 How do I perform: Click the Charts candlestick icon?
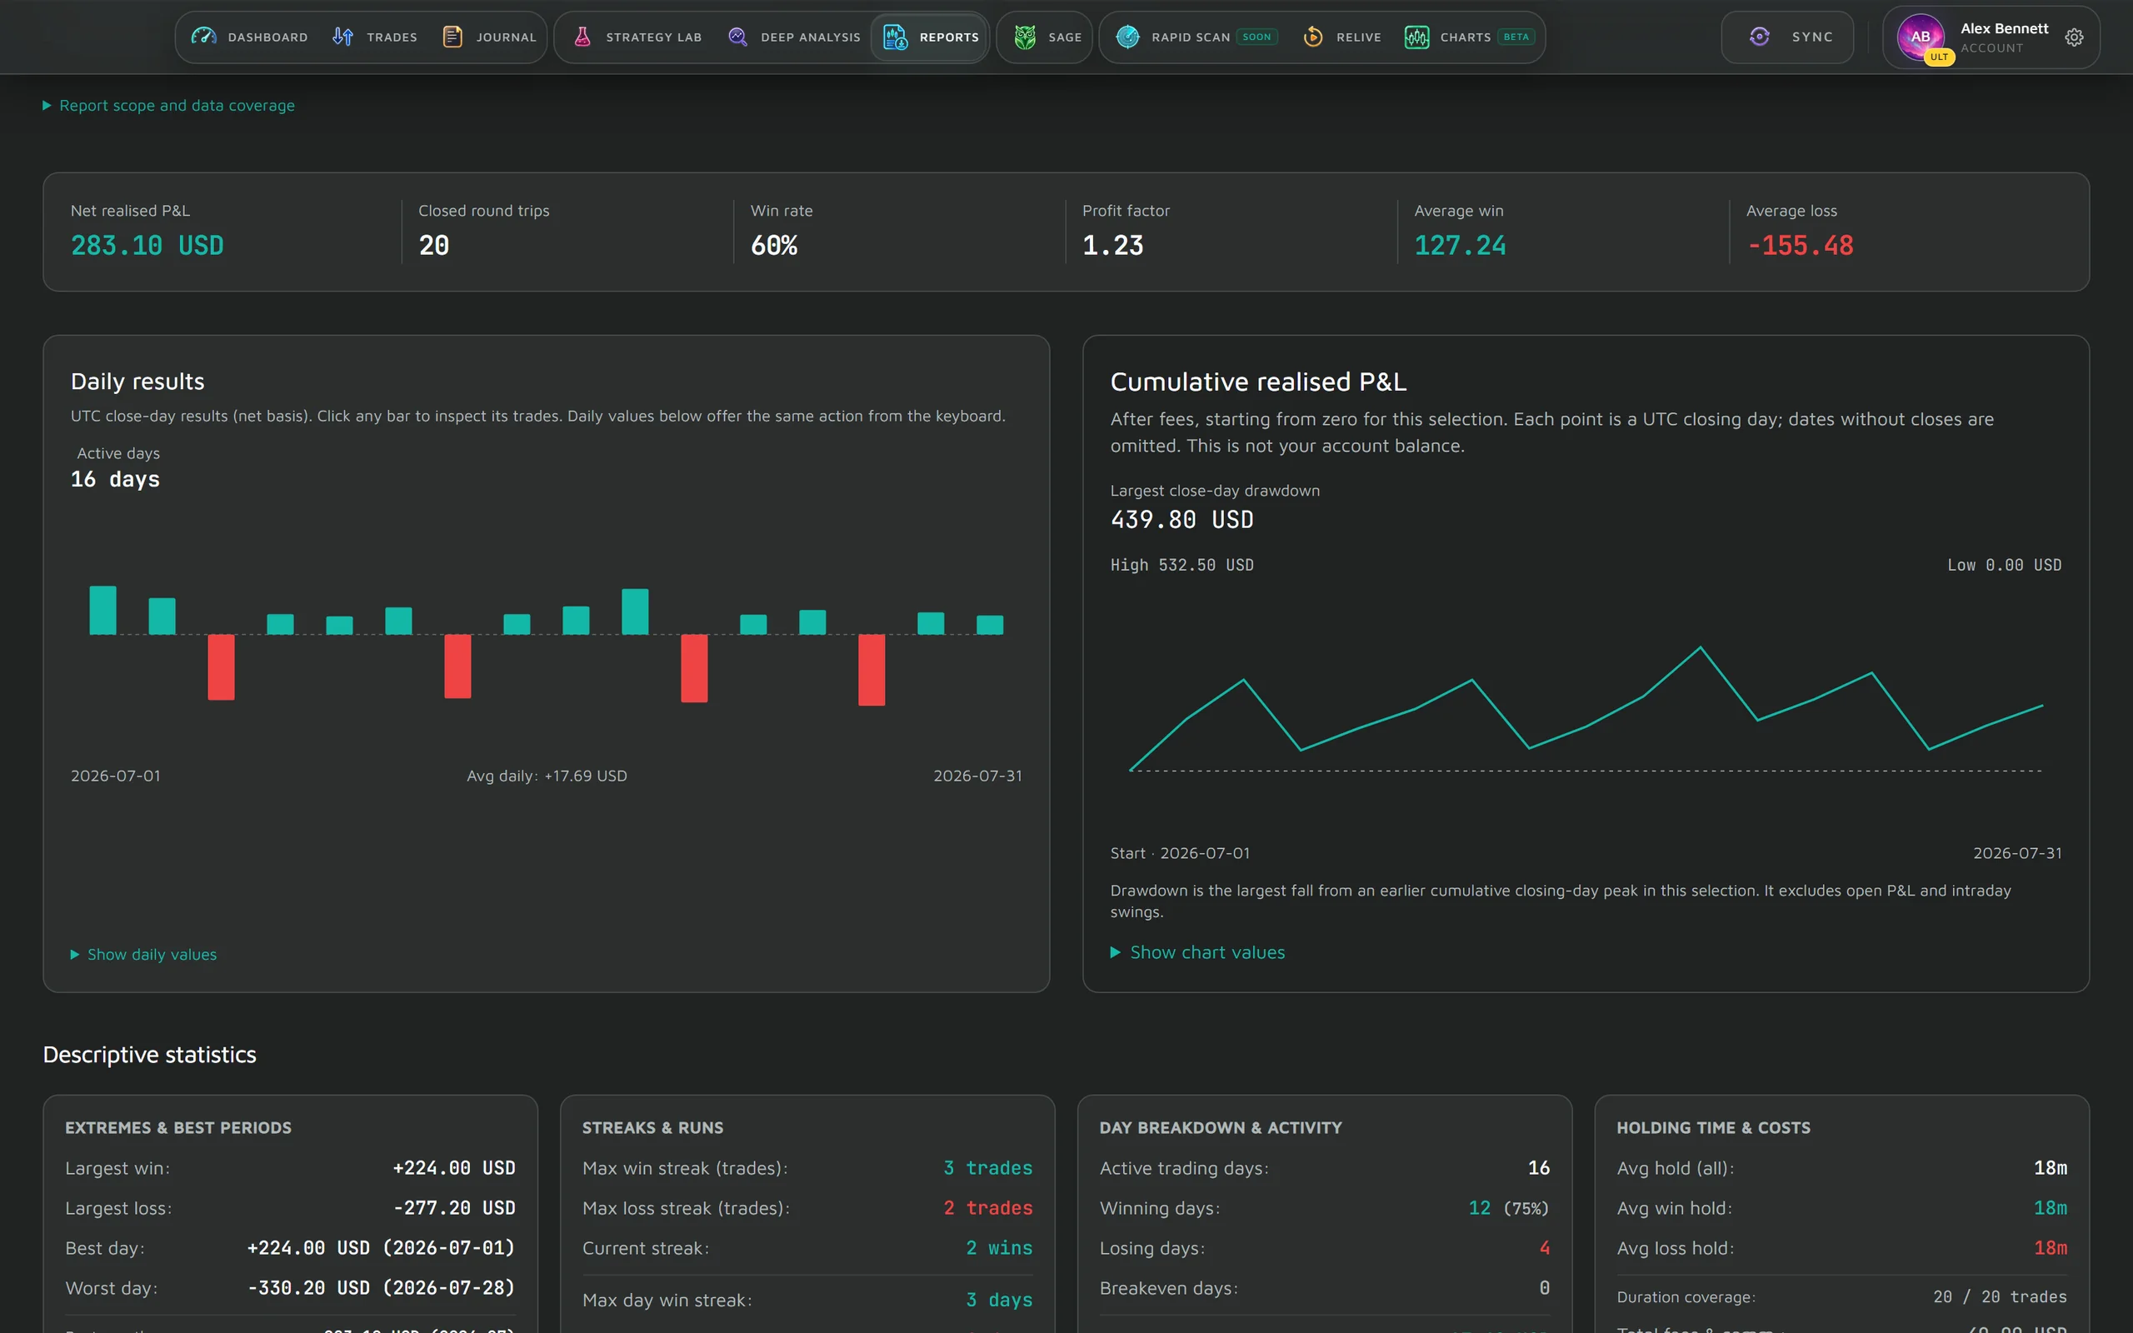pos(1416,37)
